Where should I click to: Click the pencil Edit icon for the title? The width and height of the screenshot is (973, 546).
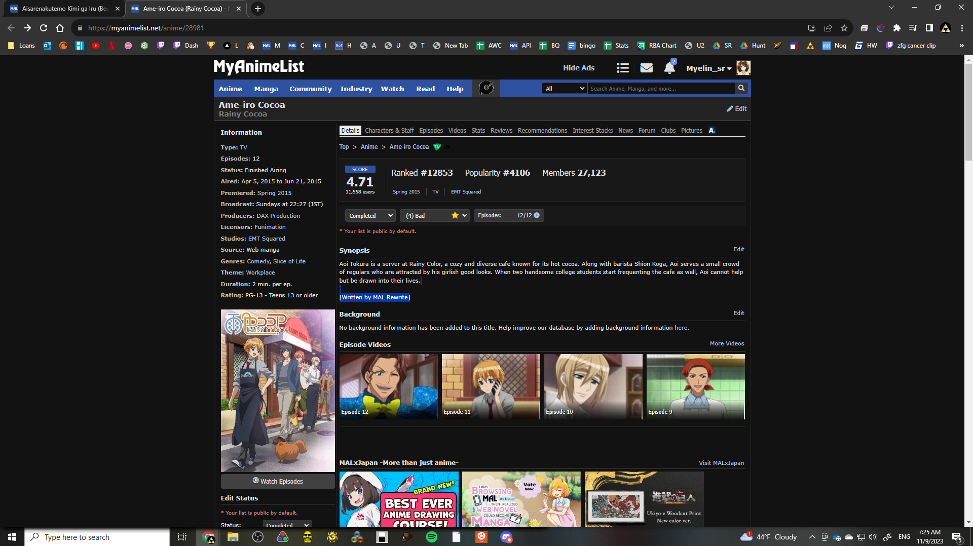point(737,108)
